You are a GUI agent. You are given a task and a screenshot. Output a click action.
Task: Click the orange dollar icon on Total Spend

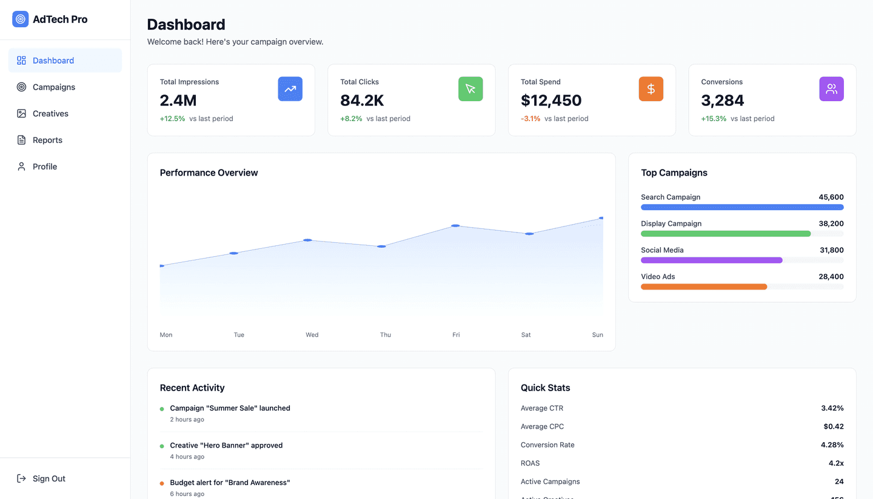[651, 88]
